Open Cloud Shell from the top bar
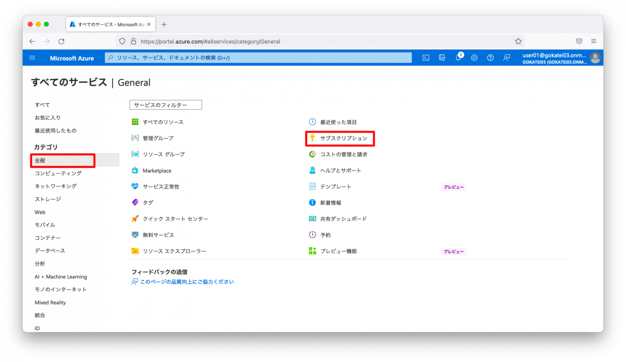Screen dimensions: 626x362 click(426, 58)
